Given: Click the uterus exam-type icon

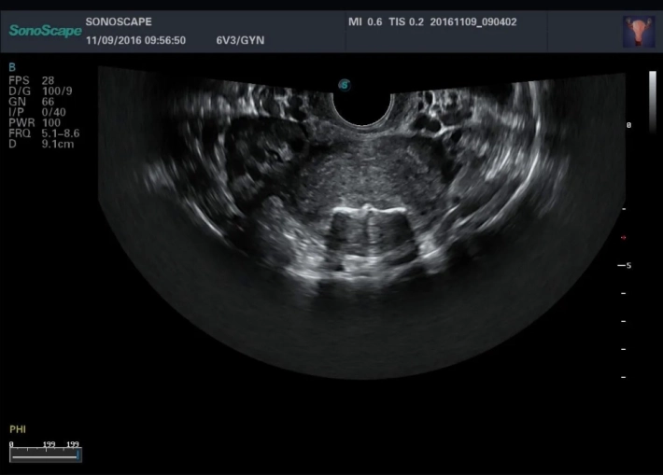Looking at the screenshot, I should coord(638,32).
